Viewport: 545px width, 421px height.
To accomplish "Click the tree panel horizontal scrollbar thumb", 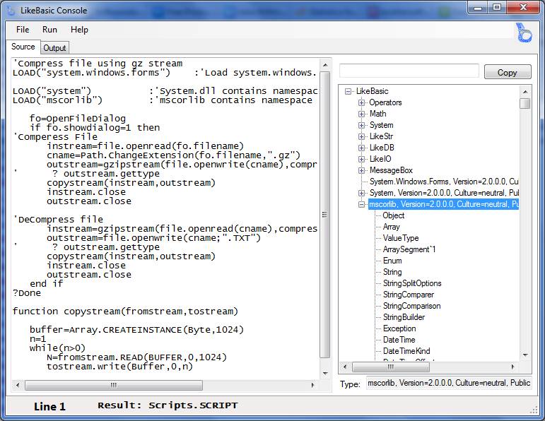I will 391,367.
